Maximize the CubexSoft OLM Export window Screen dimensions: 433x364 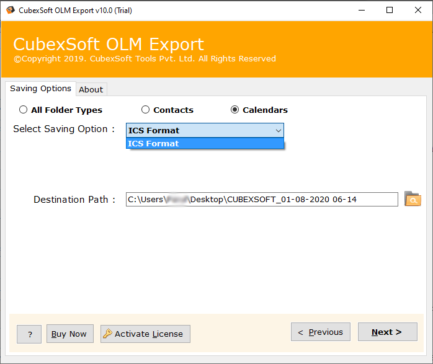390,10
